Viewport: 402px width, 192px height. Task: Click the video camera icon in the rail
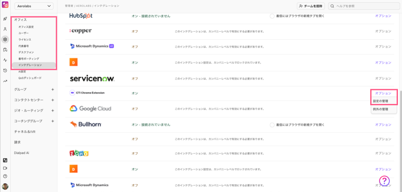pos(5,168)
